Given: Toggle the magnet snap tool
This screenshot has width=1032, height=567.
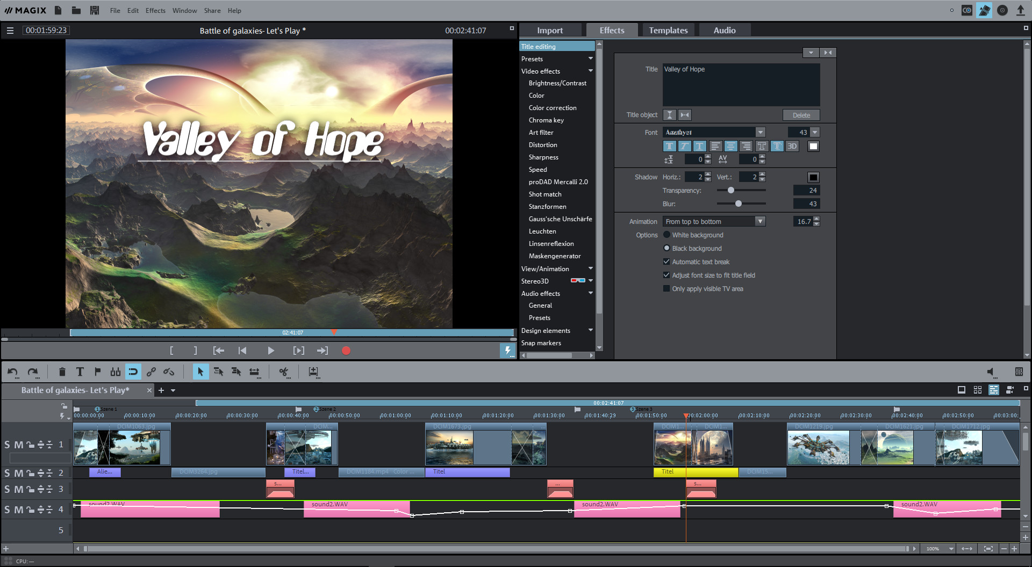Looking at the screenshot, I should [133, 372].
